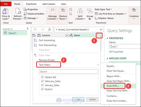Click the Group By icon
141x107 pixels.
pos(90,11)
